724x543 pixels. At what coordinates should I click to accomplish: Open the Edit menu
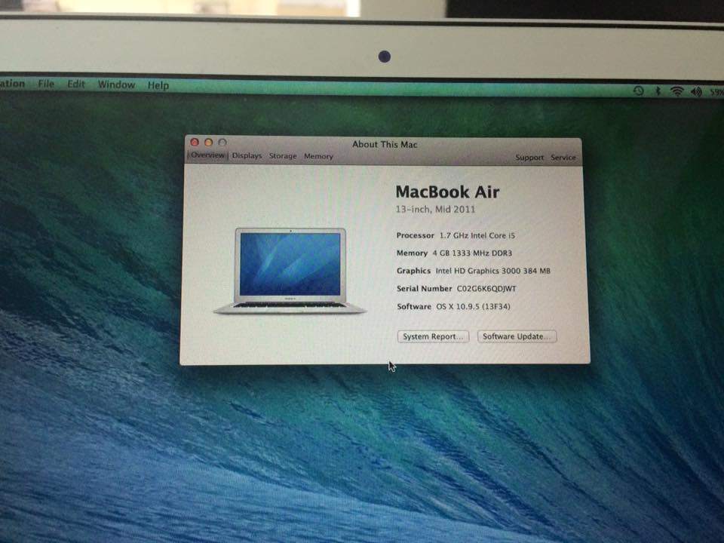(76, 84)
